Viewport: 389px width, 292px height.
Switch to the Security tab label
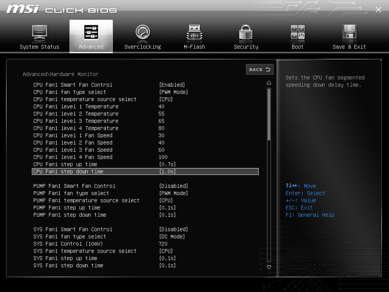(246, 47)
